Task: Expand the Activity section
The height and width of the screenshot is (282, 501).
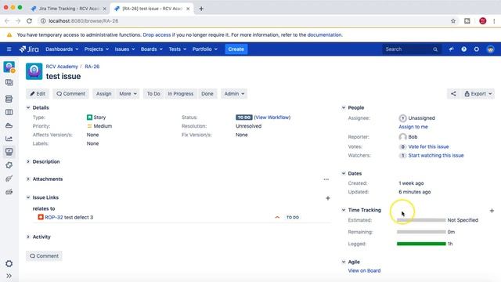Action: (28, 237)
